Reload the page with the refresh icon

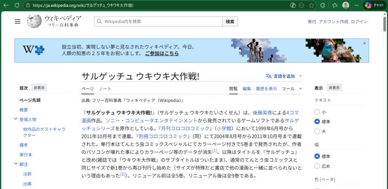[x=17, y=5]
